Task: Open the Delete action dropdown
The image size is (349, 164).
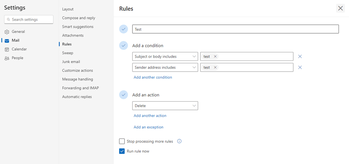Action: 165,106
